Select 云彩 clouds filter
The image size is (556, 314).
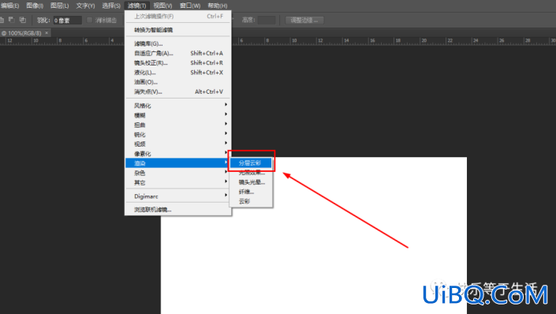pos(251,201)
